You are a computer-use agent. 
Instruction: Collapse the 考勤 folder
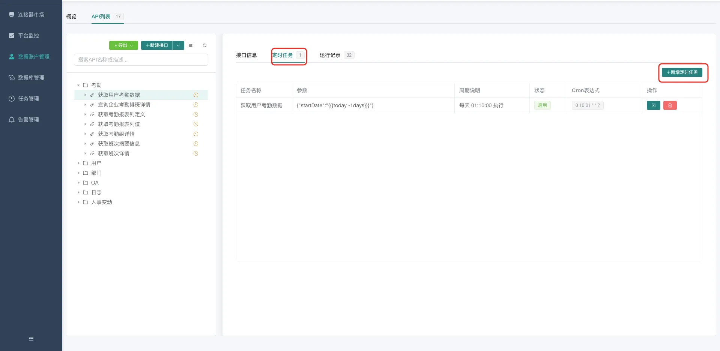[78, 85]
